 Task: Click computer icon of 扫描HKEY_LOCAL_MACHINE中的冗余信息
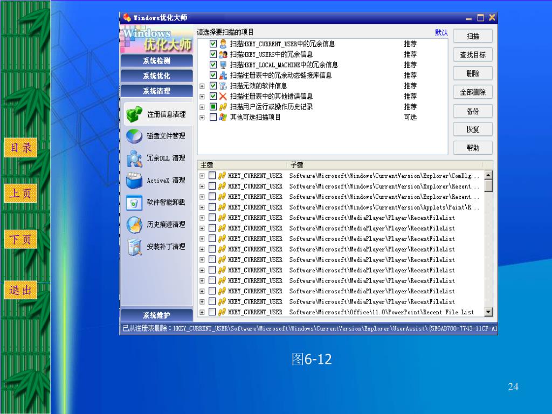click(223, 65)
